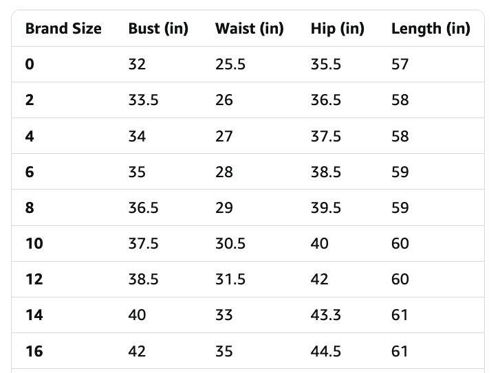
Task: Select the bust value 33.5
Action: (143, 100)
